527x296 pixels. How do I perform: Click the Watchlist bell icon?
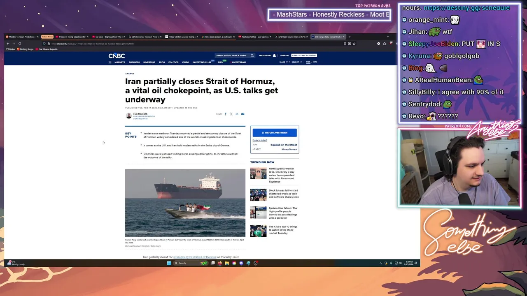pos(274,55)
